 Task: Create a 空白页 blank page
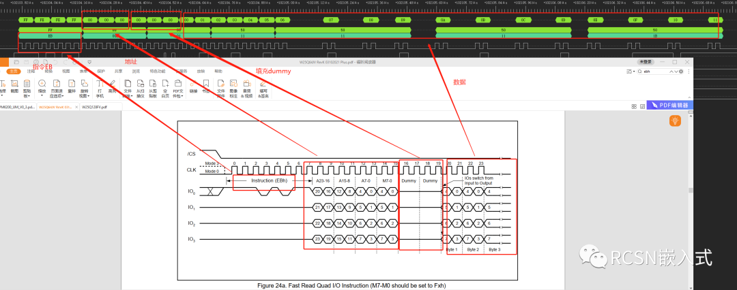coord(165,88)
